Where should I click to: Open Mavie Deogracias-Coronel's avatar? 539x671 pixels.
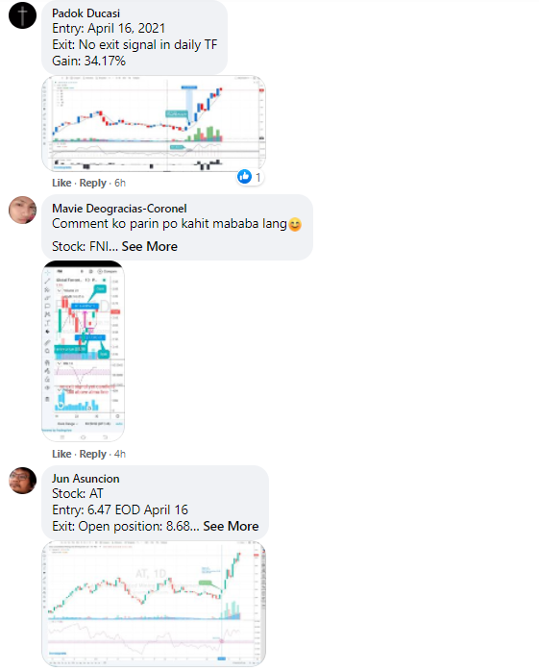tap(23, 211)
